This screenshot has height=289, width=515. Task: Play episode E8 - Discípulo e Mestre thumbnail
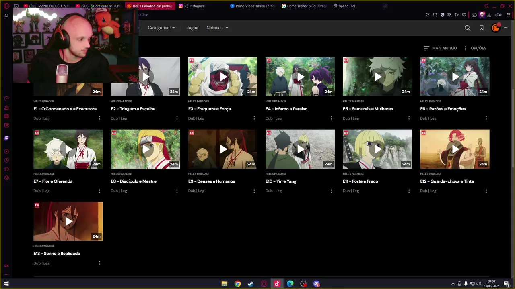click(x=145, y=149)
